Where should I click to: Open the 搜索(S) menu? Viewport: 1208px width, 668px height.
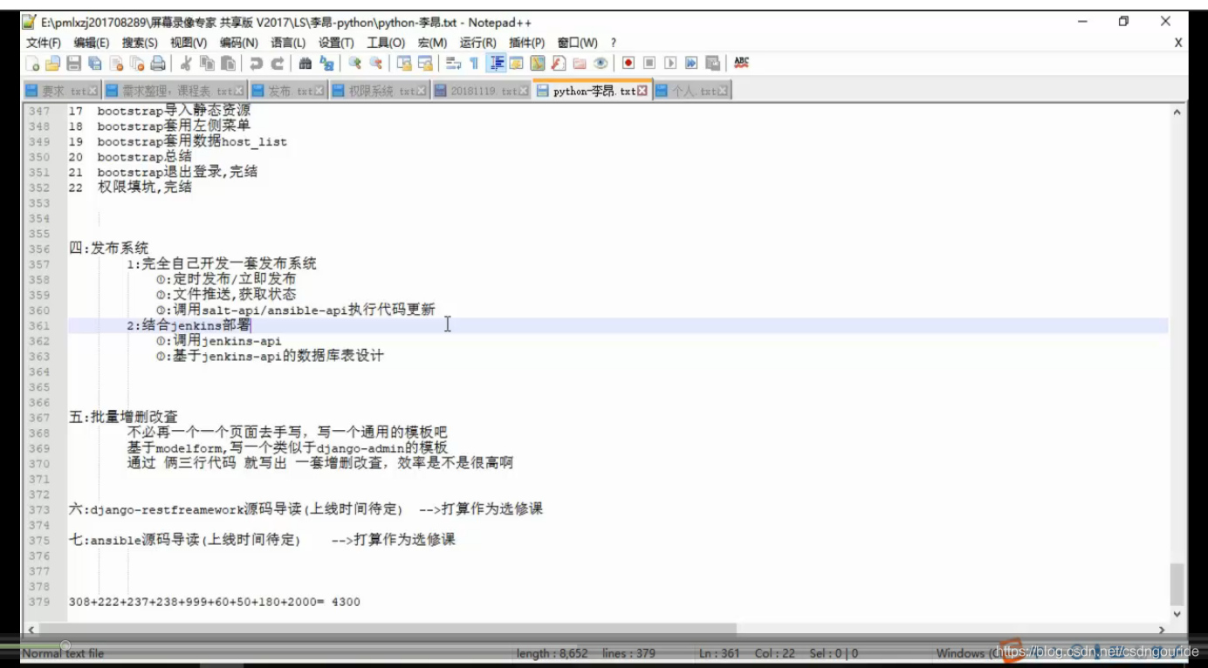coord(140,43)
